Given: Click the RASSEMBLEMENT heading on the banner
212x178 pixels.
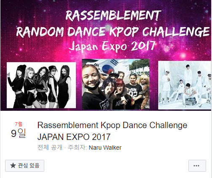Looking at the screenshot, I should pyautogui.click(x=113, y=15).
